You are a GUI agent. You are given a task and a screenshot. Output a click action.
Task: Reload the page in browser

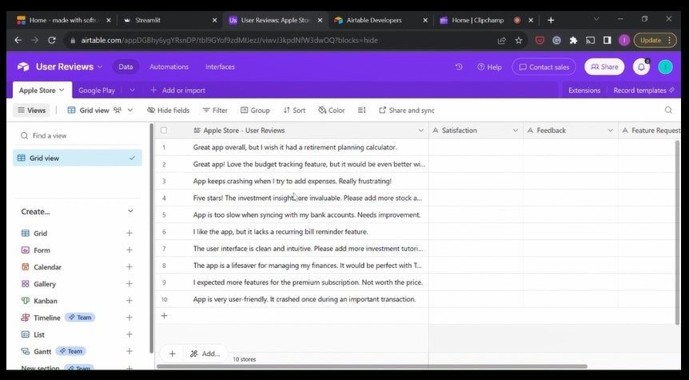52,41
